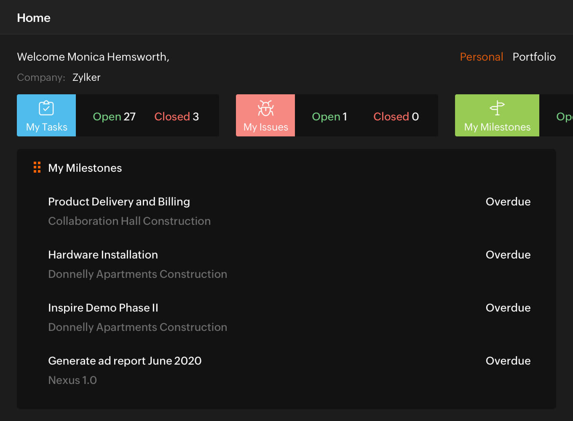Click the My Milestones signpost icon
The height and width of the screenshot is (421, 573).
(x=497, y=108)
